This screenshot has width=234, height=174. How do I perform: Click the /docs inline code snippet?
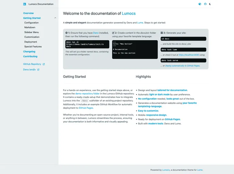tap(84, 101)
